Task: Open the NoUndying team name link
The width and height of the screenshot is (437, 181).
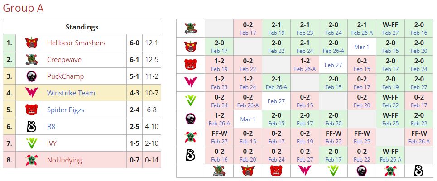Action: (x=65, y=160)
